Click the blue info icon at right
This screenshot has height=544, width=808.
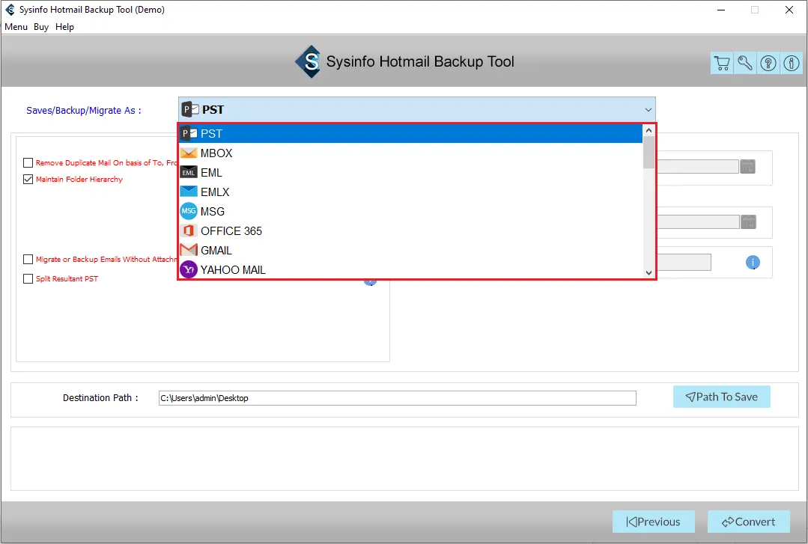753,262
